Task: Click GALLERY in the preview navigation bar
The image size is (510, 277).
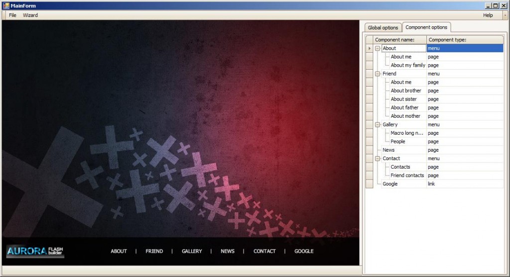Action: [192, 251]
